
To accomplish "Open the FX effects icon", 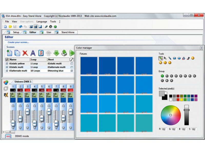I will point(6,95).
